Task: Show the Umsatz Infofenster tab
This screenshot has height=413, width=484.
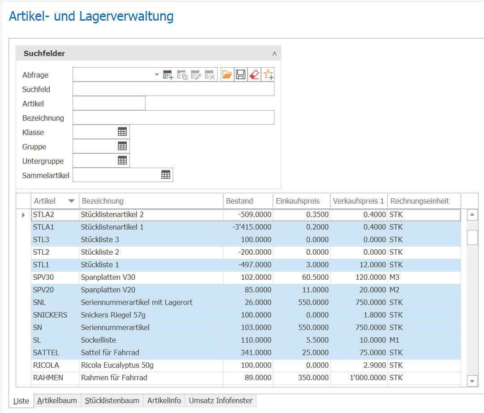Action: pyautogui.click(x=221, y=400)
